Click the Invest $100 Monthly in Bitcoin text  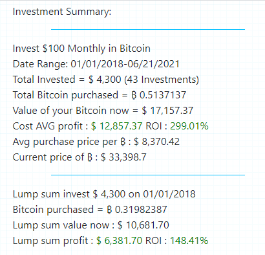pos(81,49)
